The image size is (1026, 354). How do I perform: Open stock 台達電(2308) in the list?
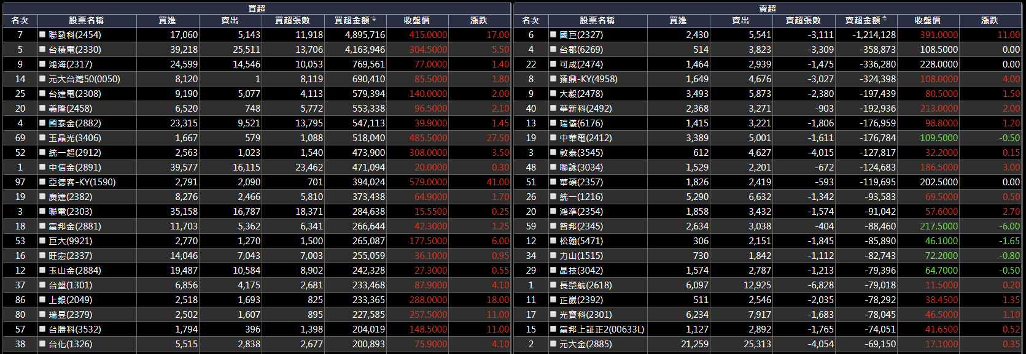point(75,94)
